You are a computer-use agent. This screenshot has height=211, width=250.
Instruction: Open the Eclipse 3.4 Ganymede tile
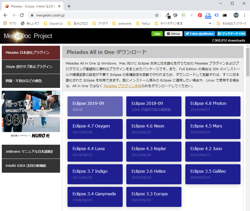[95, 197]
